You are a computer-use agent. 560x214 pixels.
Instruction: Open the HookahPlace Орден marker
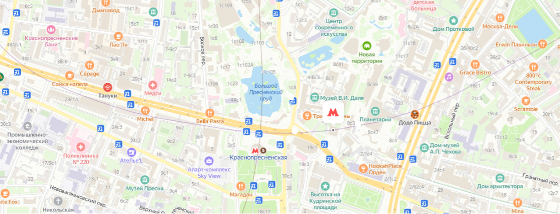(363, 168)
